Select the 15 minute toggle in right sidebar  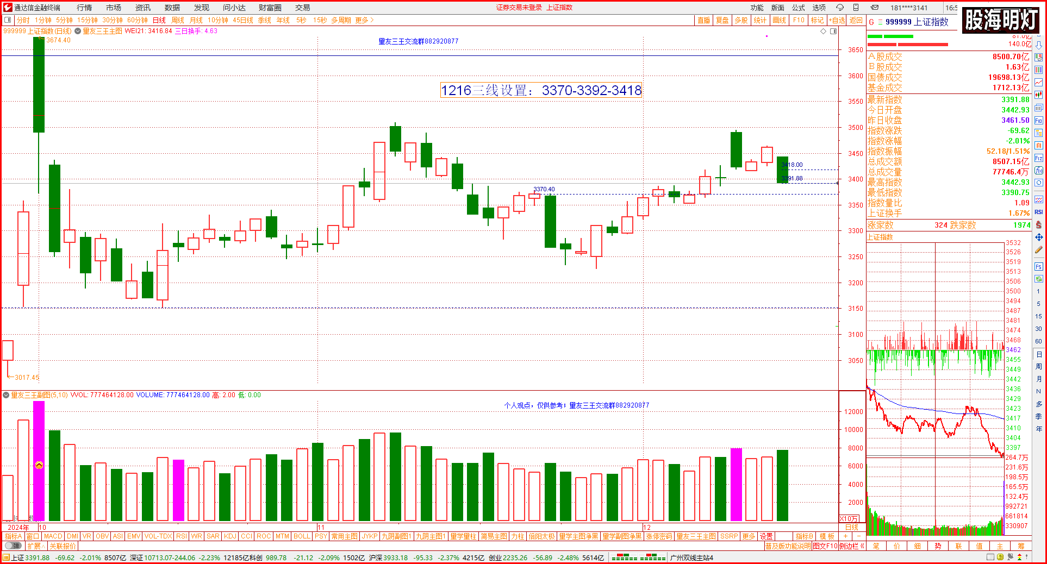[1039, 316]
